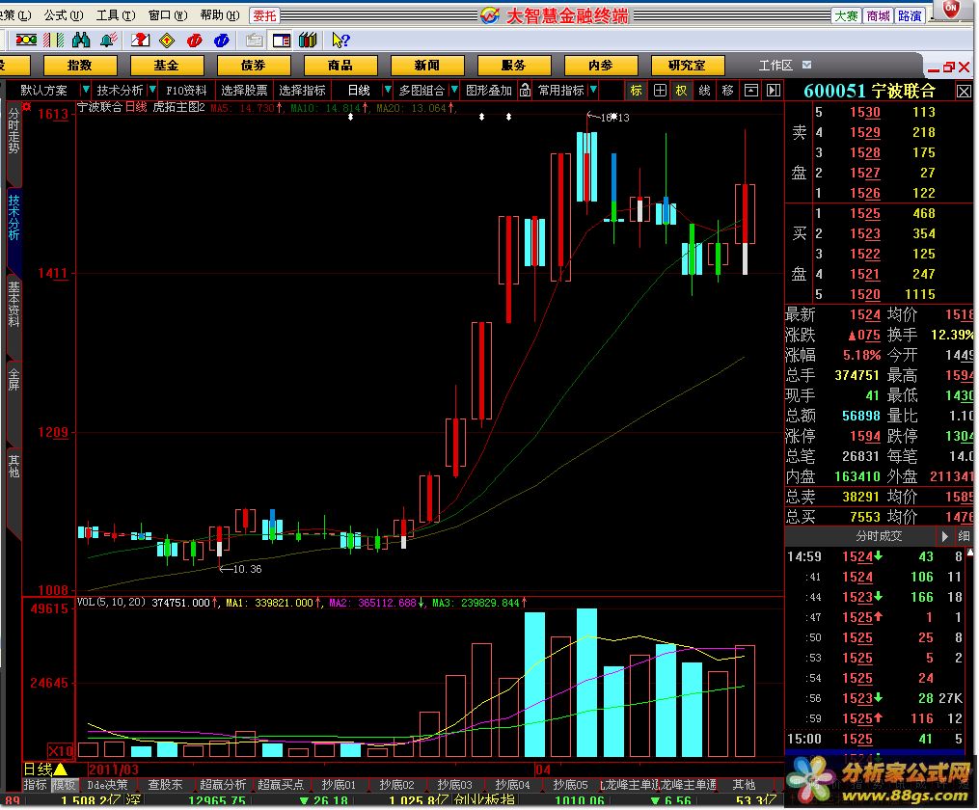Click the grayed-out briefcase toolbar icon
The image size is (979, 810).
254,40
